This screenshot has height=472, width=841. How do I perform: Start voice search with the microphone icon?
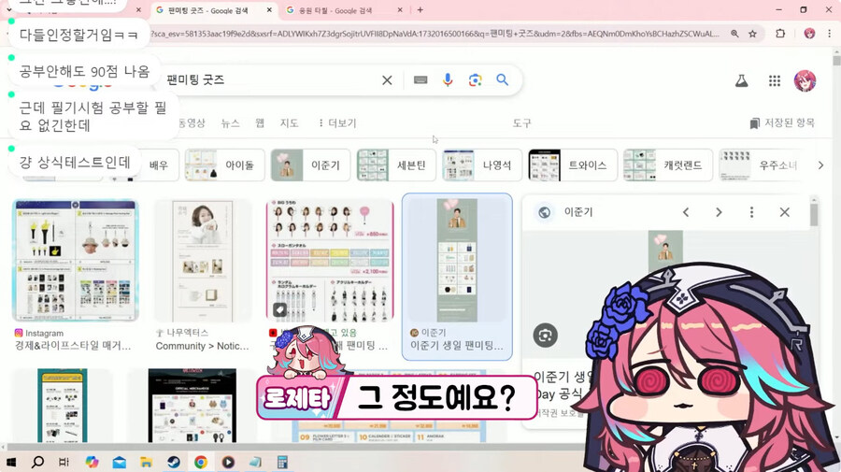click(x=448, y=80)
